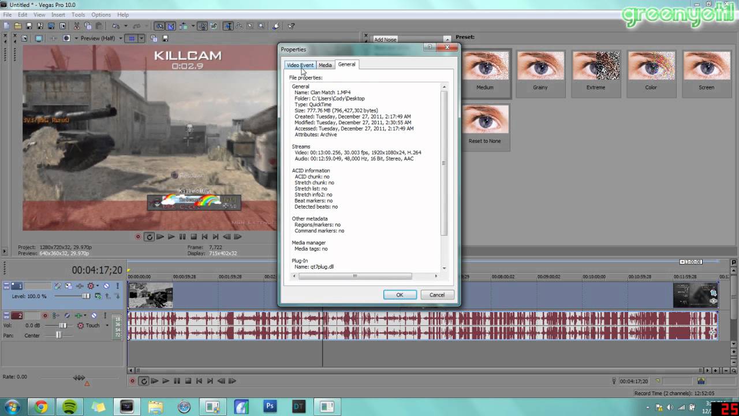
Task: Copy preview snapshot to clipboard
Action: pyautogui.click(x=154, y=38)
